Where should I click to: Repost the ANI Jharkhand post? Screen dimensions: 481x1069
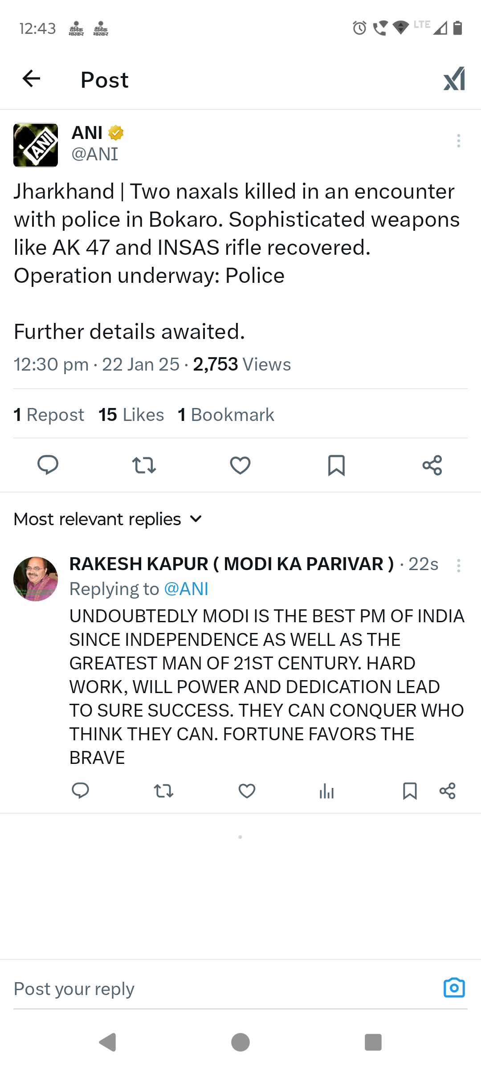(144, 465)
